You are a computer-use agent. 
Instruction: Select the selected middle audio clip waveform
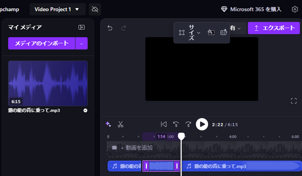tap(161, 166)
